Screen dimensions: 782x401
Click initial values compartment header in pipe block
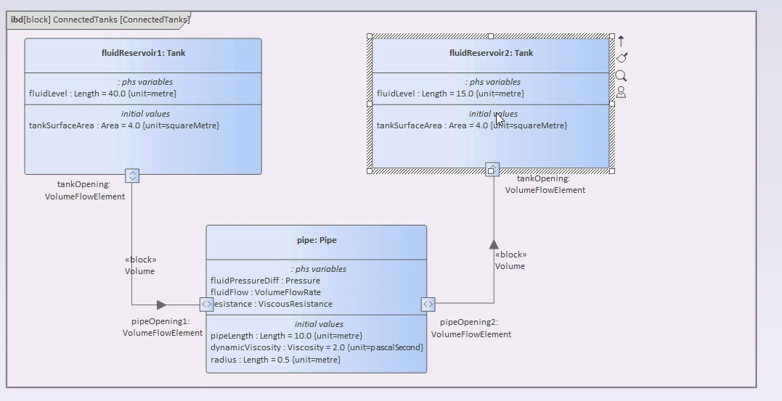click(x=319, y=324)
